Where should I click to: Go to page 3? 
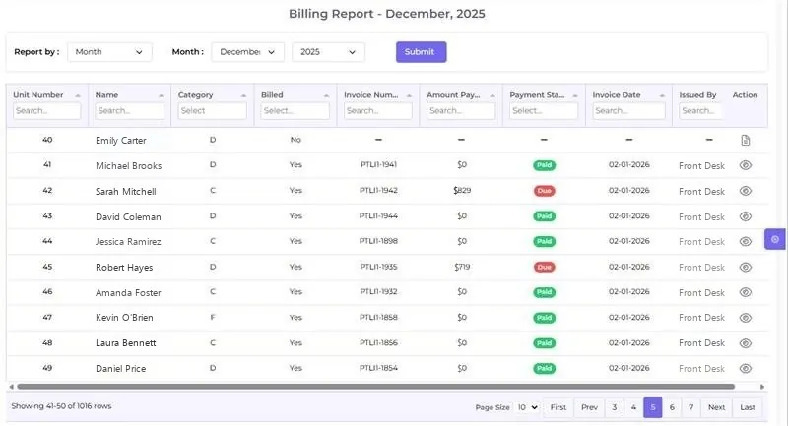[614, 407]
